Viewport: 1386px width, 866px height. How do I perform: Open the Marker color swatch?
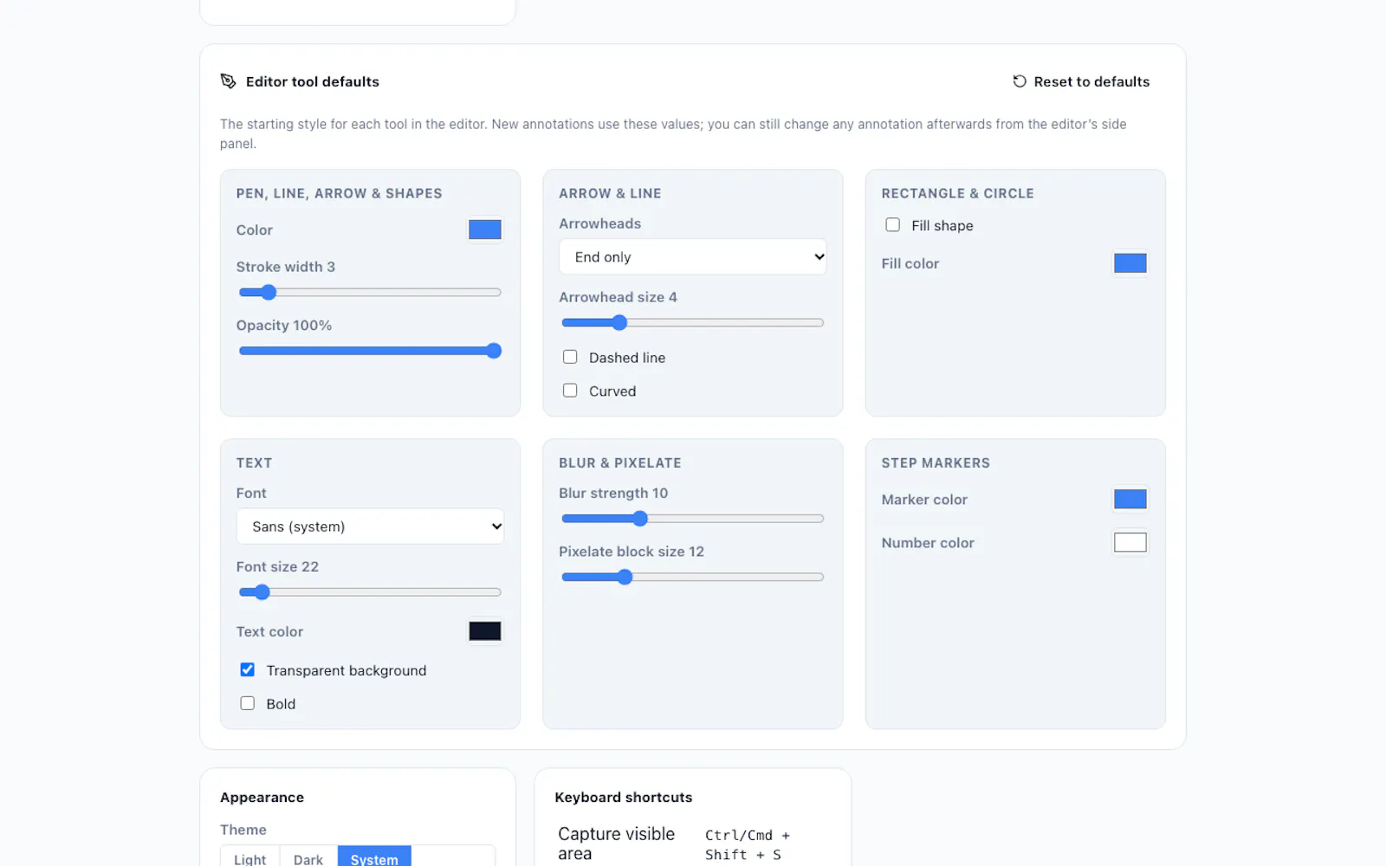[1130, 499]
